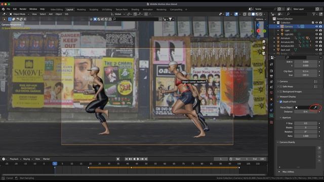Switch to the Animation workspace tab
Screen dimensions: 324x182
pyautogui.click(x=148, y=10)
